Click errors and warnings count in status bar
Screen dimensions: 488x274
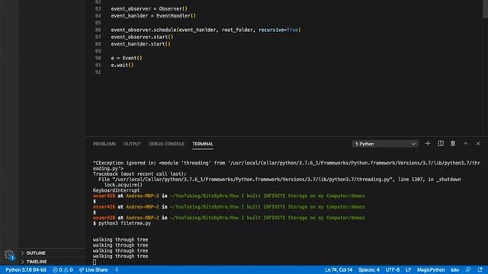pos(63,269)
